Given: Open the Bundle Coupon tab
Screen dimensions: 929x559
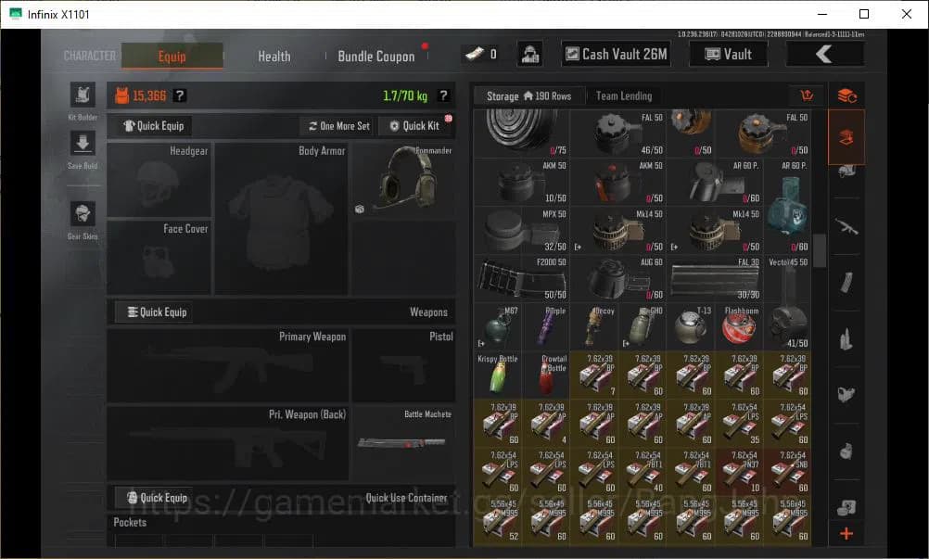Looking at the screenshot, I should pos(375,56).
